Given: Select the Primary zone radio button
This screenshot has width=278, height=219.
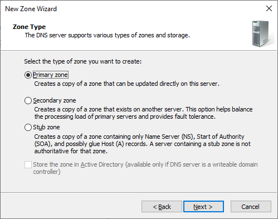Looking at the screenshot, I should [x=28, y=75].
